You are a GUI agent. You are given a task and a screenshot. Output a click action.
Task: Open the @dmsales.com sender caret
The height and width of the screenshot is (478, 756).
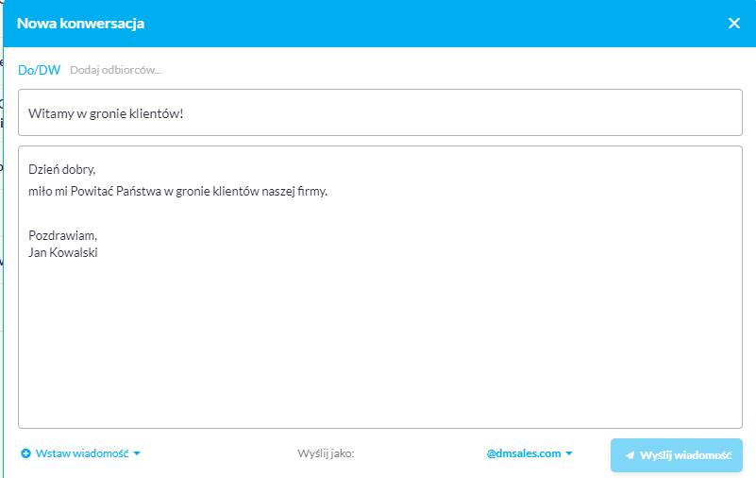pyautogui.click(x=569, y=453)
